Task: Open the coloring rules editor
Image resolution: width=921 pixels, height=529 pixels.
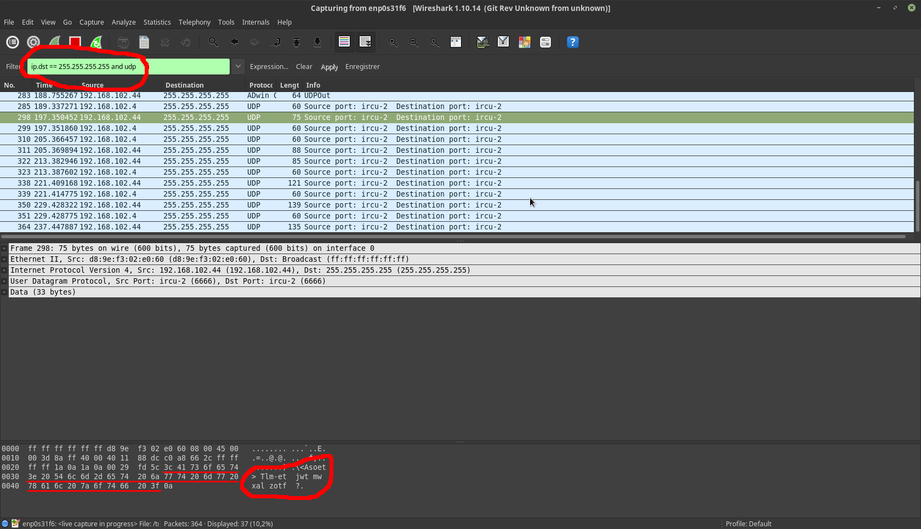Action: click(525, 42)
